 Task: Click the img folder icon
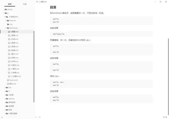tap(8, 24)
